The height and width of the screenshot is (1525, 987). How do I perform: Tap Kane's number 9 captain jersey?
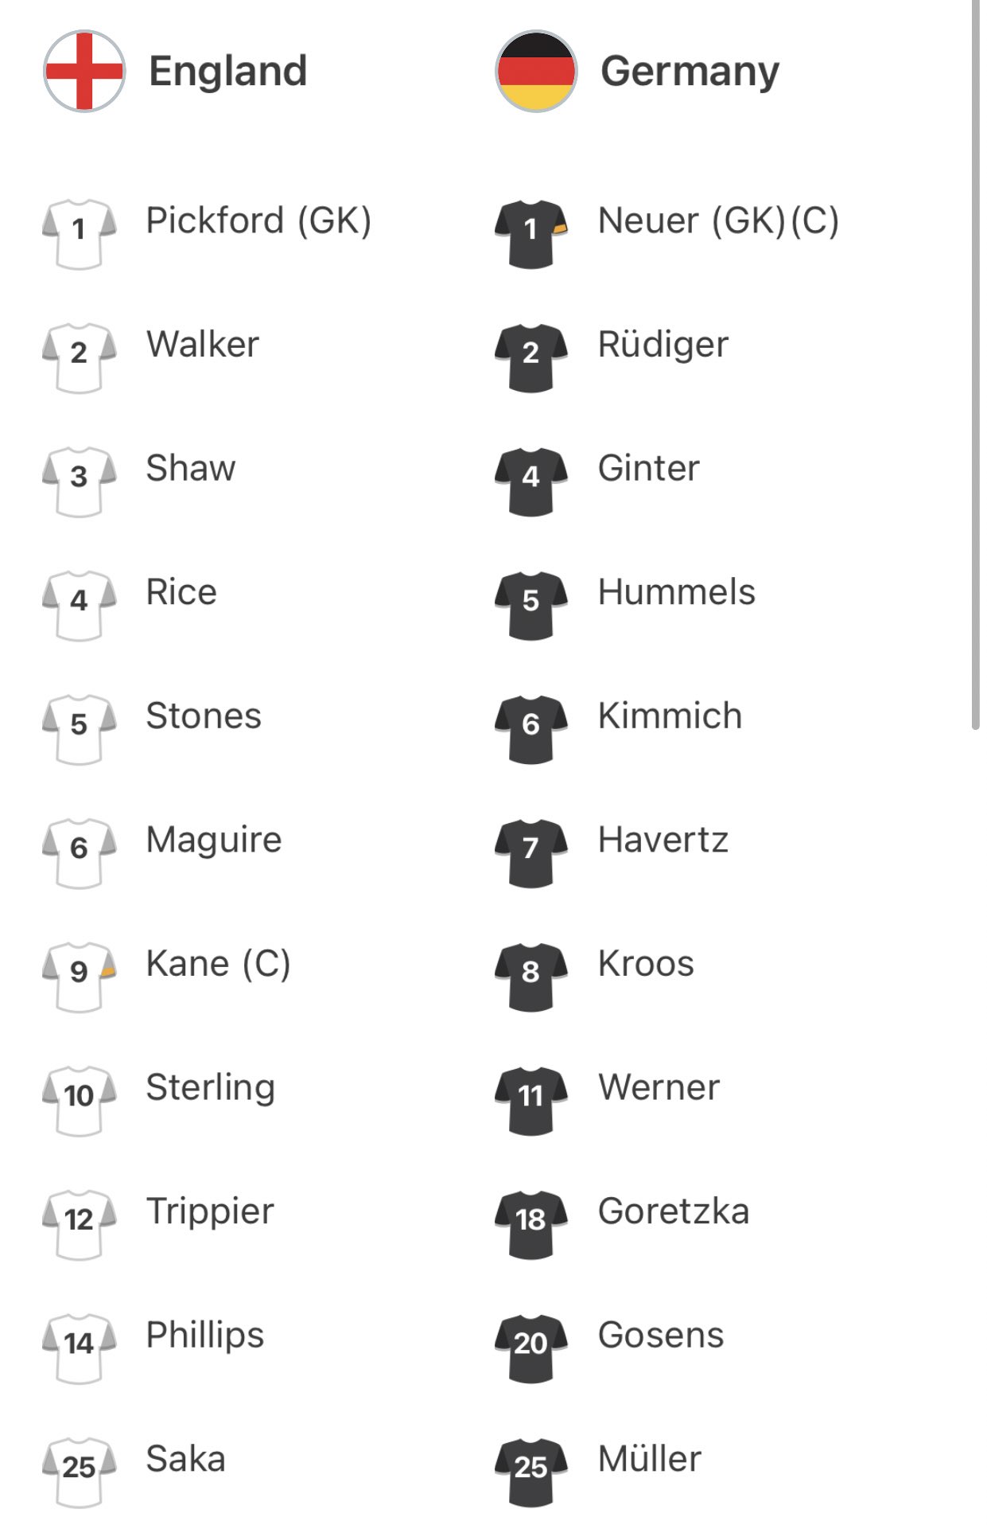click(x=79, y=977)
